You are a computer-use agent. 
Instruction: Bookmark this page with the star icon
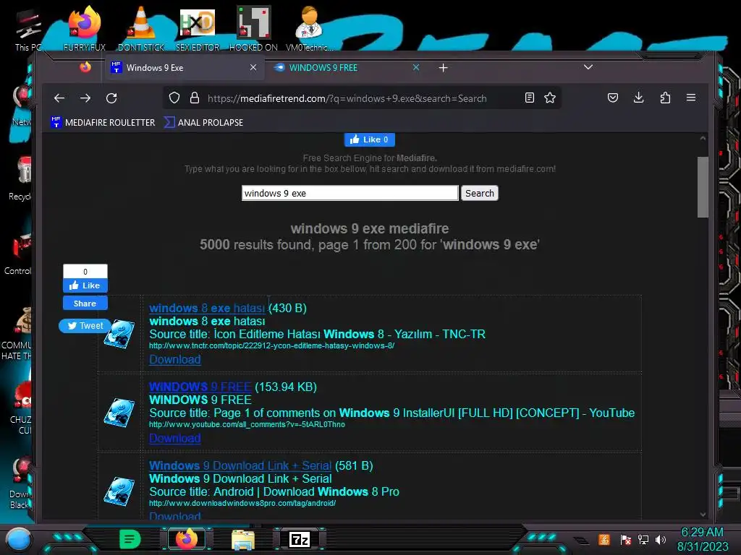550,98
